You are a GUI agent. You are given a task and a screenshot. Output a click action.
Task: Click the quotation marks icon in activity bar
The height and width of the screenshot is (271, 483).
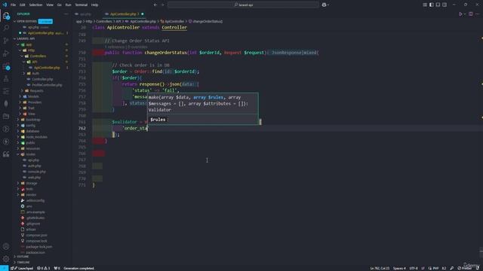click(x=6, y=154)
